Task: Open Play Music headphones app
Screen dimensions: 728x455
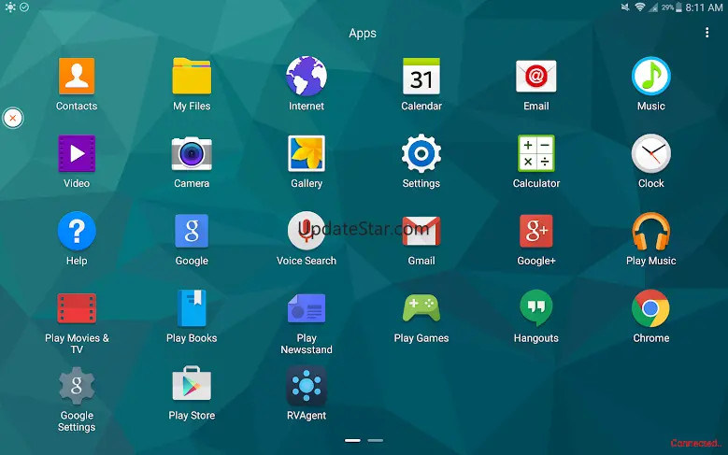Action: pos(651,231)
